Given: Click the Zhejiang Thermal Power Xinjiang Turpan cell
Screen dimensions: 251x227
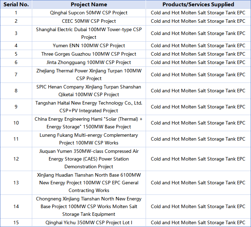Looking at the screenshot, I should coord(89,75).
